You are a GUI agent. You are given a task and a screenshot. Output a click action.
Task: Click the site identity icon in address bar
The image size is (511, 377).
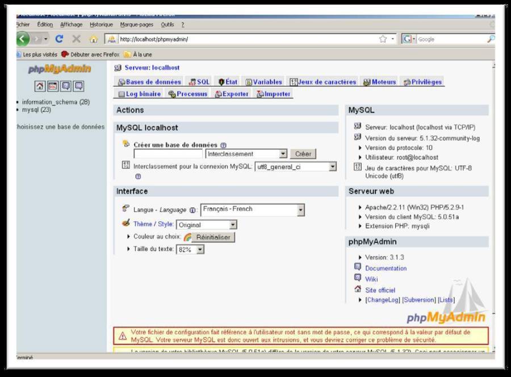(111, 39)
